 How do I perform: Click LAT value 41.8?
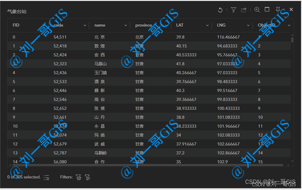(x=180, y=64)
